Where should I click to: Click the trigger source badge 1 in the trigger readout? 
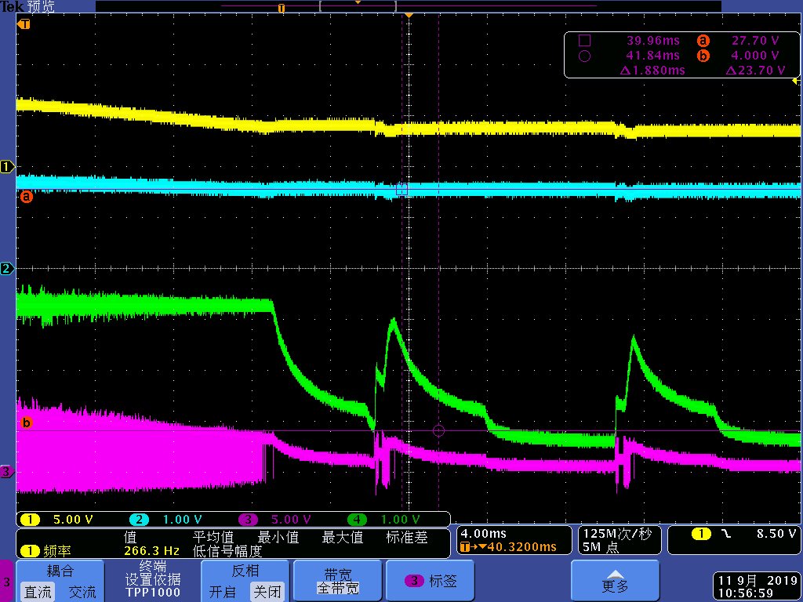coord(701,534)
